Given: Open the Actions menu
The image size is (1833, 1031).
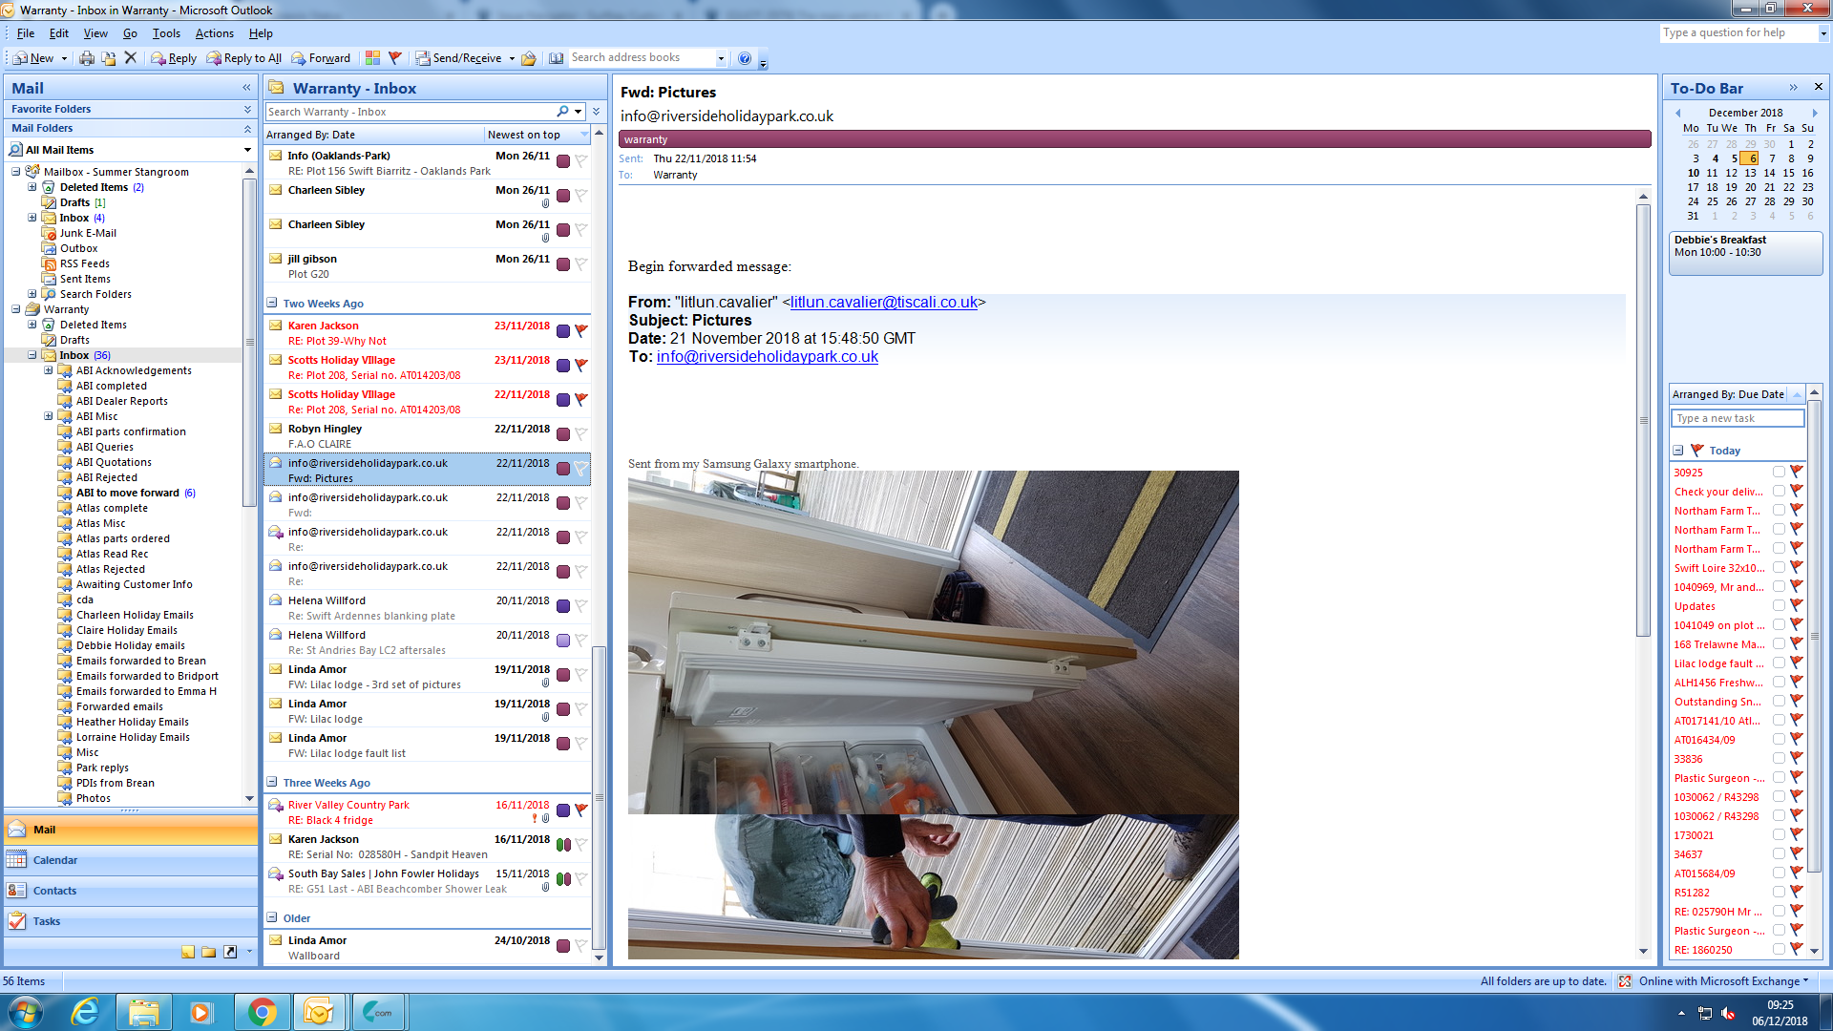Looking at the screenshot, I should (x=214, y=33).
